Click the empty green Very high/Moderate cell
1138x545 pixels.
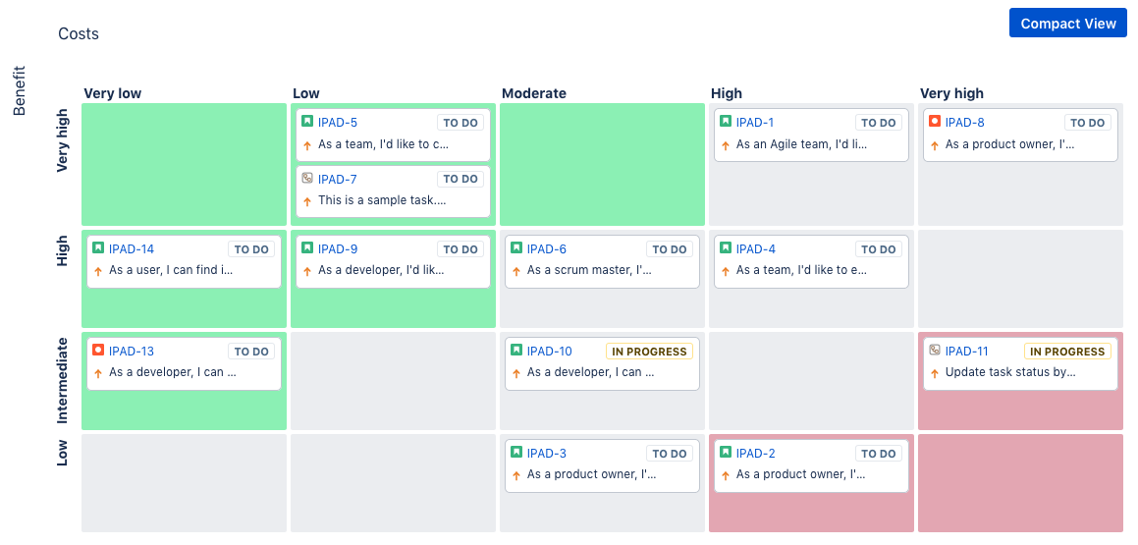pyautogui.click(x=602, y=165)
